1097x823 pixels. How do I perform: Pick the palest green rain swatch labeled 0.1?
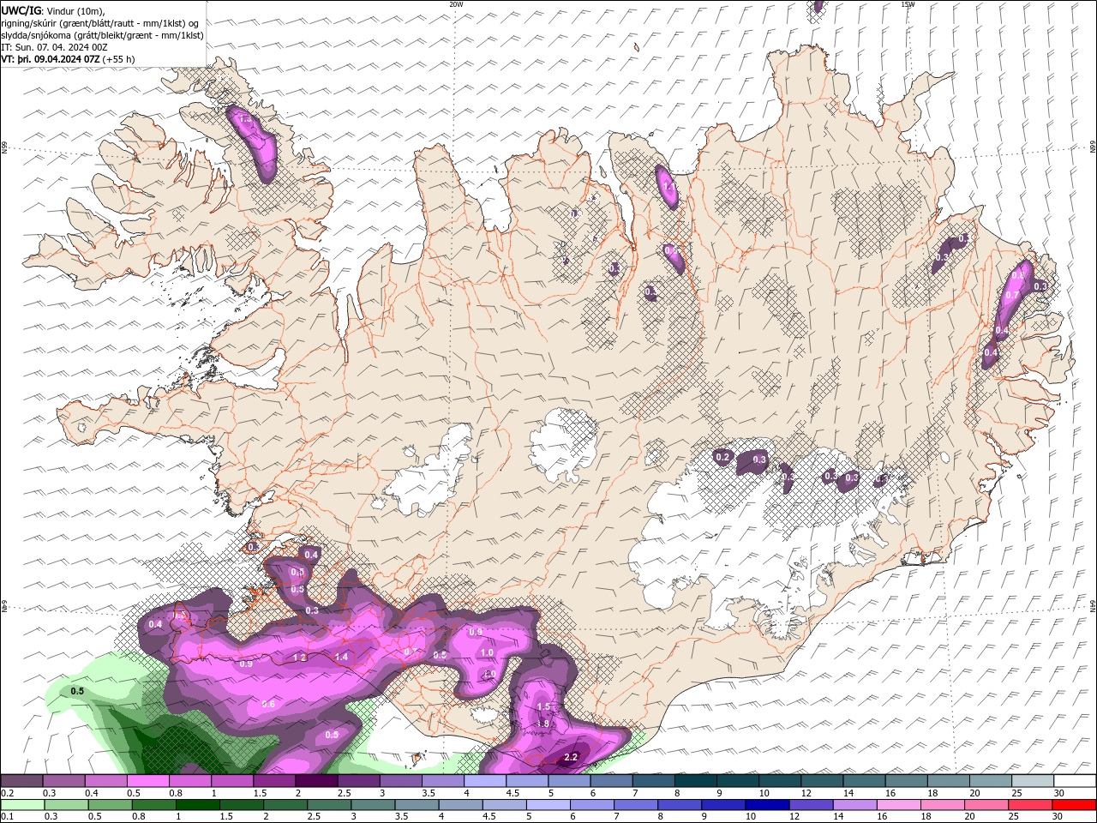click(21, 805)
